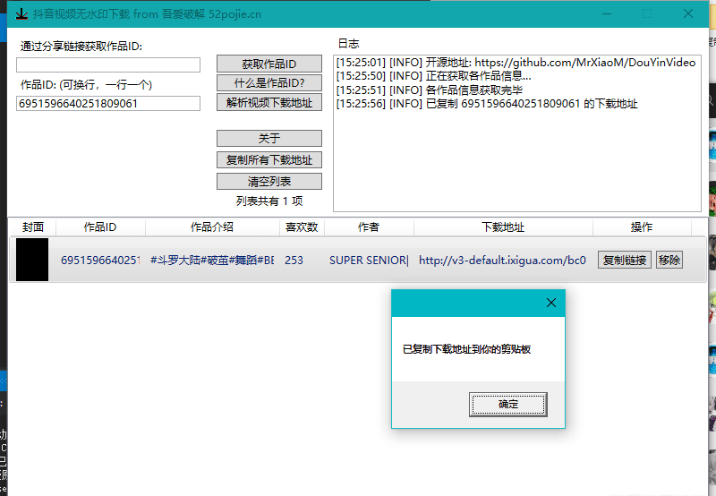Select log line 正在获取各作品信息

click(x=433, y=76)
